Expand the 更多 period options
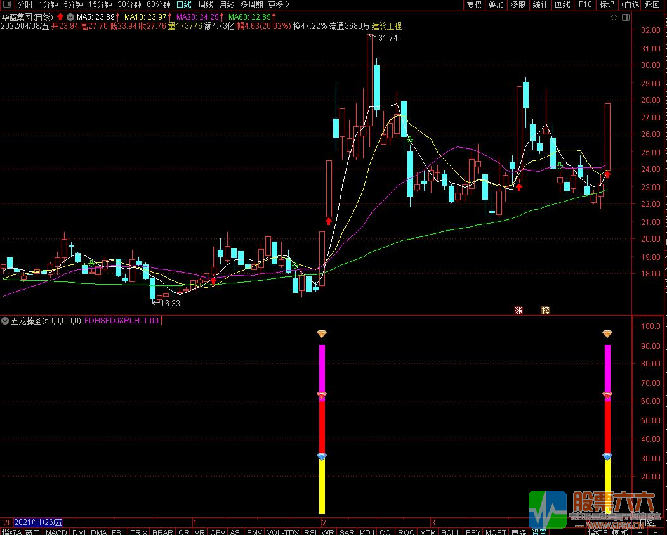The height and width of the screenshot is (535, 667). click(x=279, y=4)
